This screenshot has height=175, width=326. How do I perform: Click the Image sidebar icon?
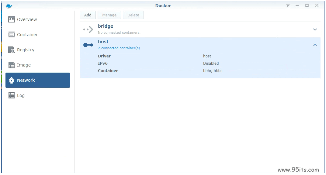pos(12,65)
